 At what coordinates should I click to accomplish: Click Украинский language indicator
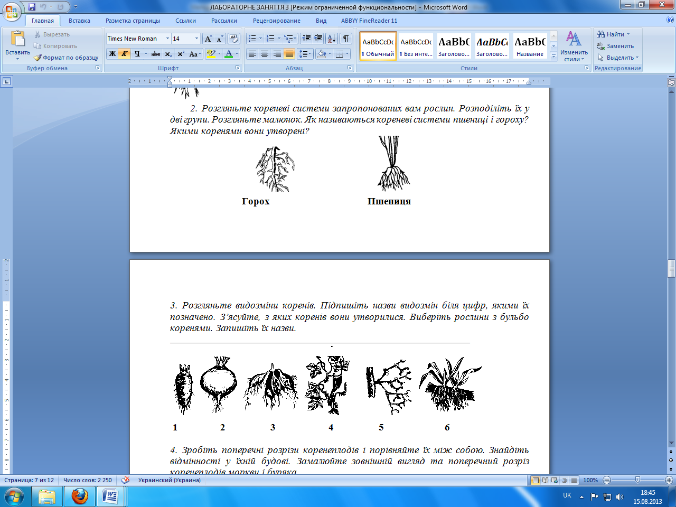(169, 480)
